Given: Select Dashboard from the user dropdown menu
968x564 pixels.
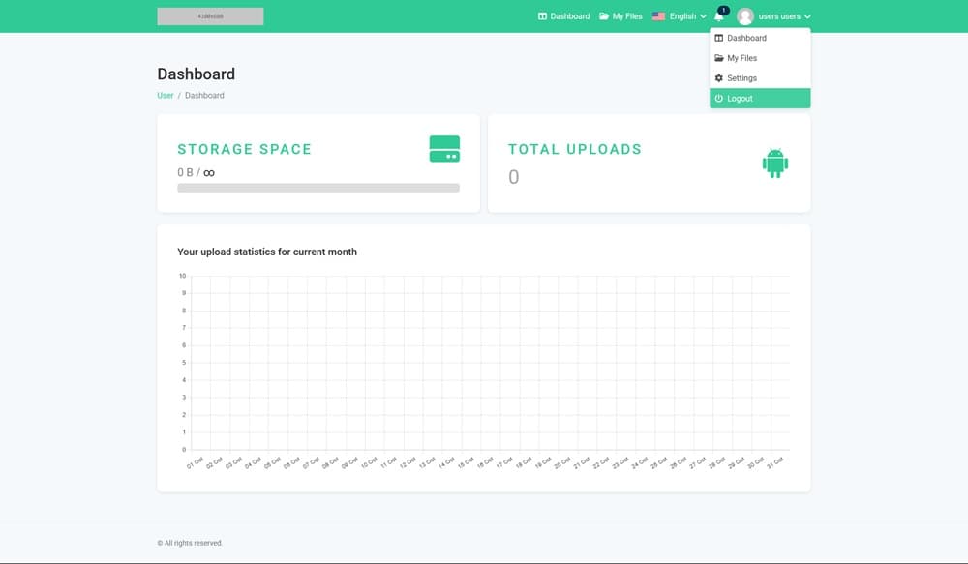Looking at the screenshot, I should tap(746, 38).
